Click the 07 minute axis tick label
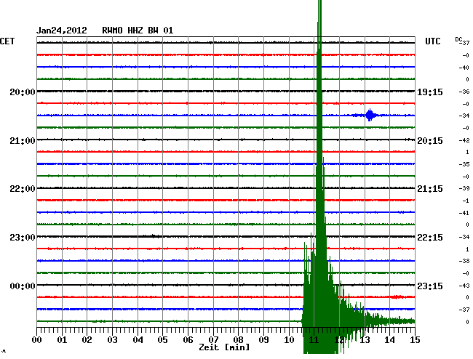 coord(213,340)
